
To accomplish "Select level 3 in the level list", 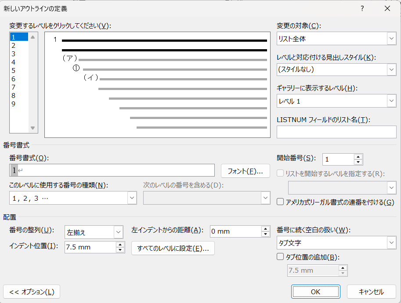I will 19,54.
